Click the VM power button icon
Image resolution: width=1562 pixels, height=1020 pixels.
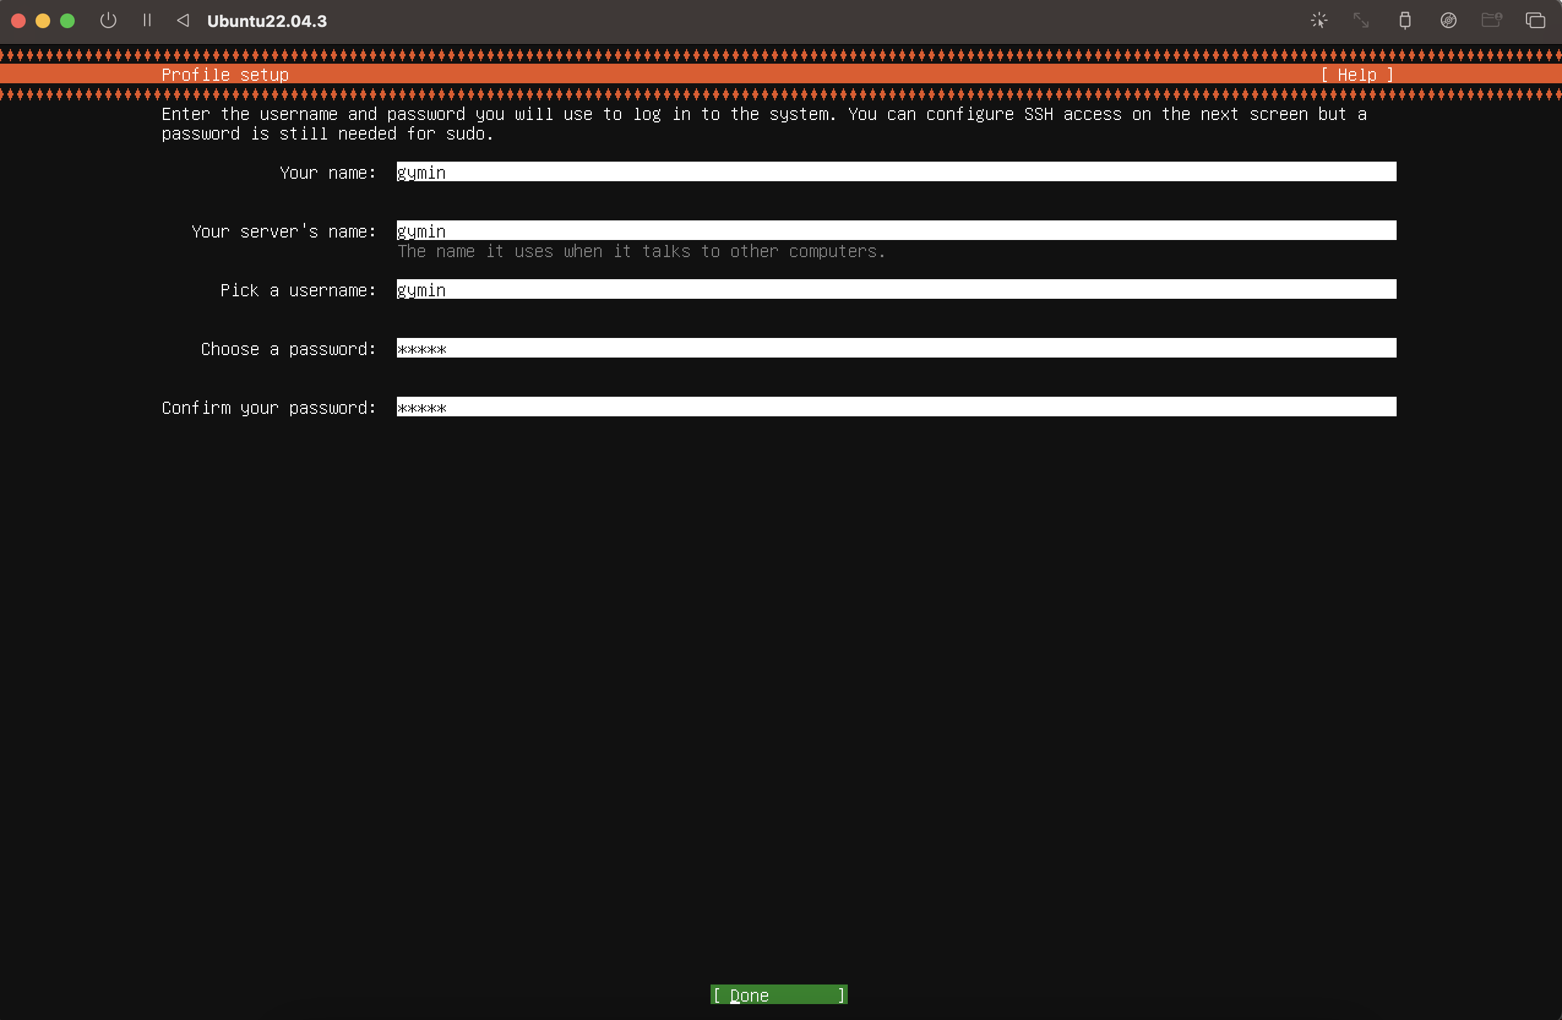(x=108, y=20)
